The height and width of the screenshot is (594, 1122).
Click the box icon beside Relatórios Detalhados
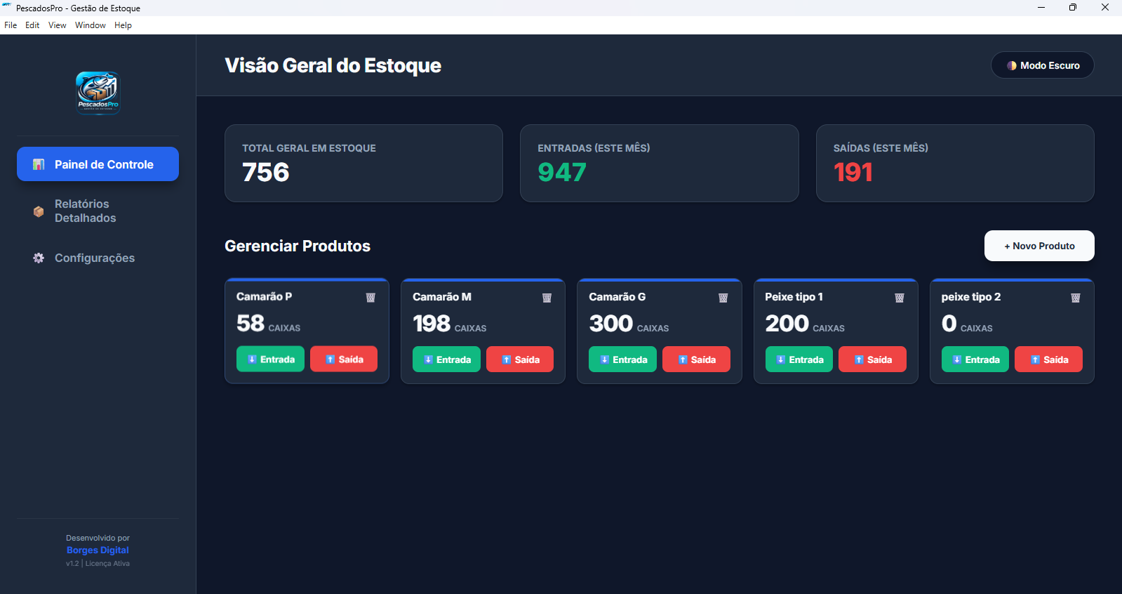click(39, 211)
